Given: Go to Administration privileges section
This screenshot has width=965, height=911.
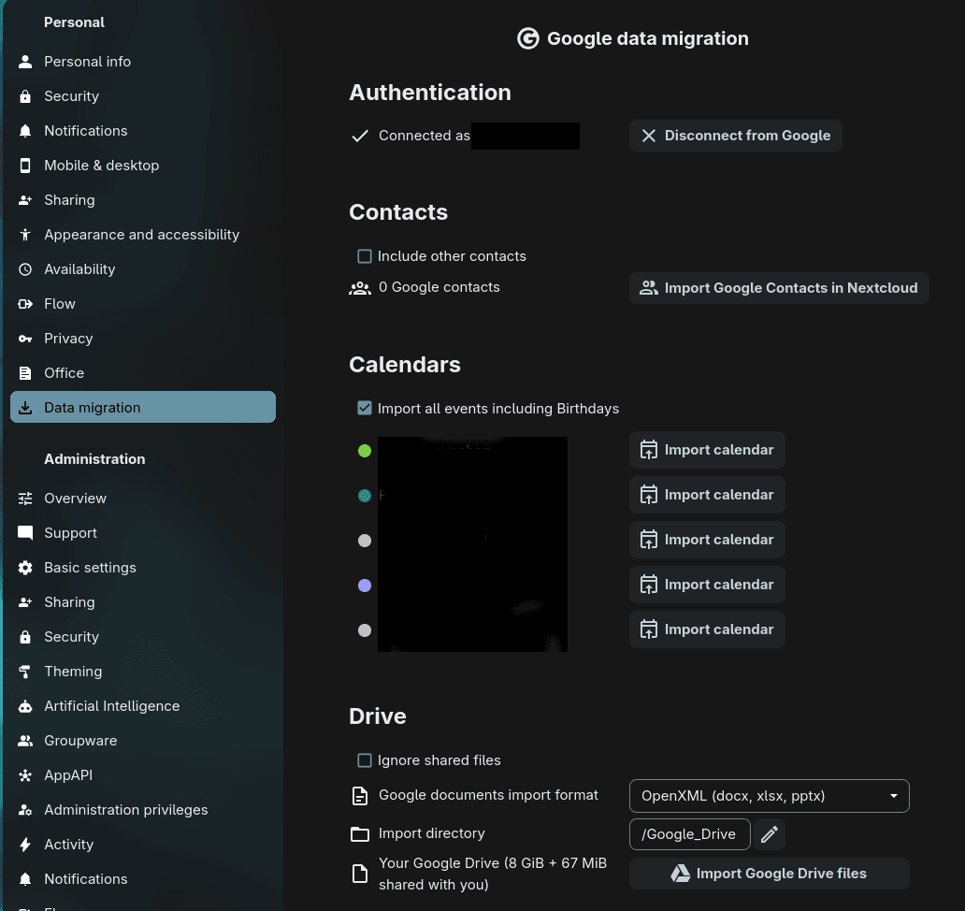Looking at the screenshot, I should [x=125, y=810].
